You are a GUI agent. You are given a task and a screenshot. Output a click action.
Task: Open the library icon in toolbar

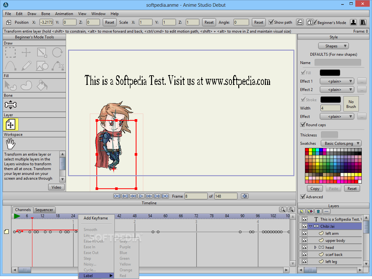363,22
